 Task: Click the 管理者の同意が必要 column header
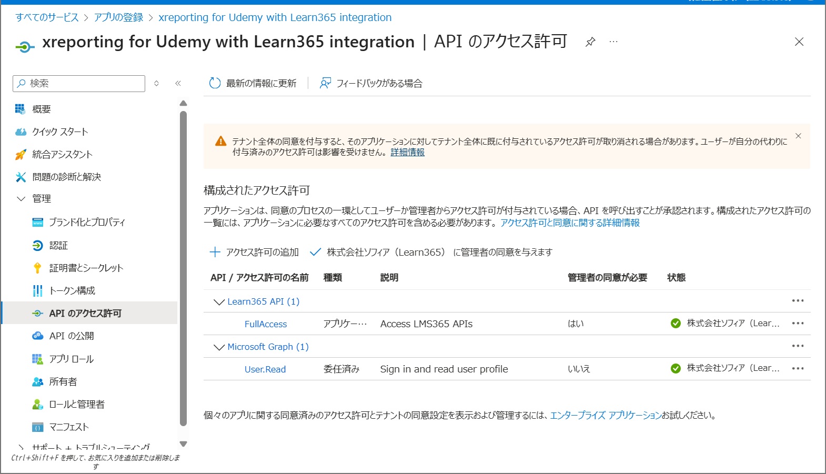point(608,277)
